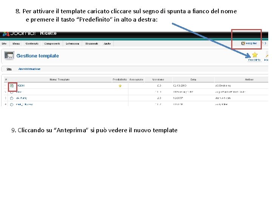Screen dimensions: 272x204
Task: Click the Author column header
Action: (x=249, y=79)
